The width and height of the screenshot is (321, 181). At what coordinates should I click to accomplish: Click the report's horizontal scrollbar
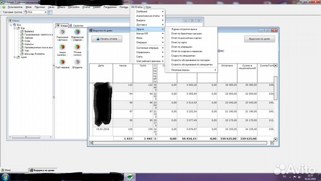[x=178, y=143]
